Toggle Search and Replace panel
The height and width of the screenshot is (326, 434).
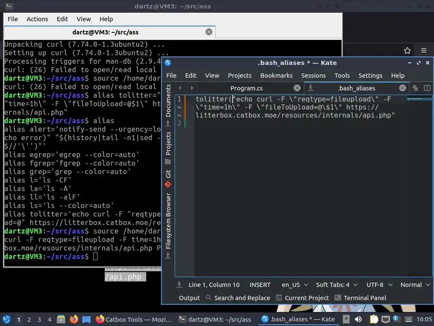coord(238,298)
